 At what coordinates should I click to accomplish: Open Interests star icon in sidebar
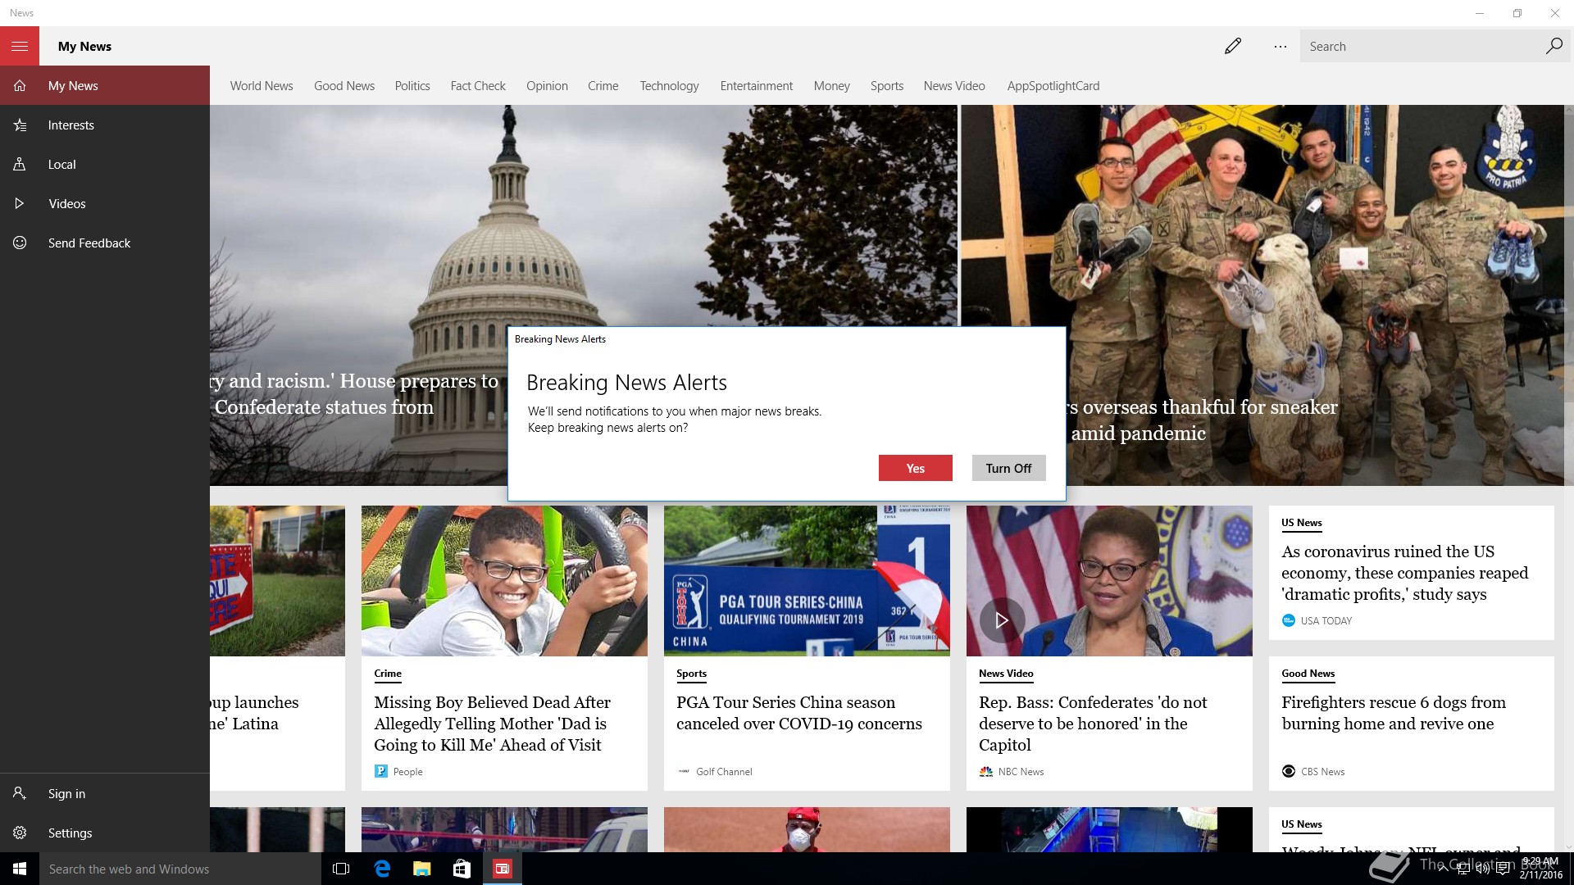pyautogui.click(x=20, y=125)
